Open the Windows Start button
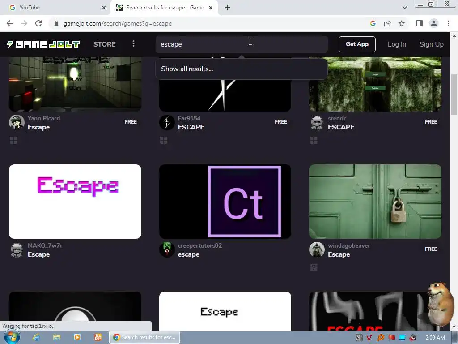Viewport: 458px width, 344px height. [x=12, y=337]
